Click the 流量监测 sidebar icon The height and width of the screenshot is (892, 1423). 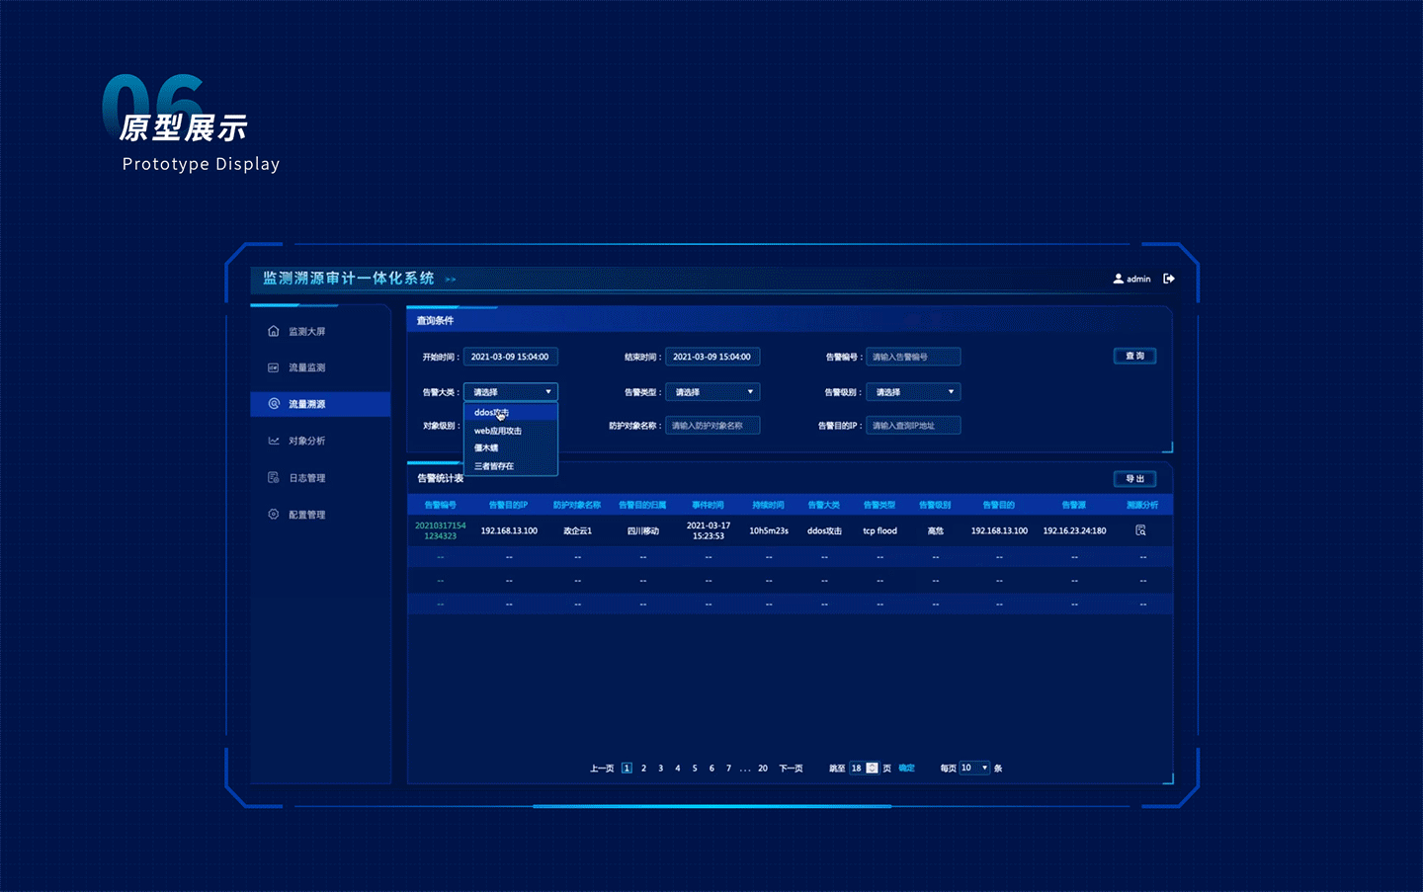[x=274, y=367]
